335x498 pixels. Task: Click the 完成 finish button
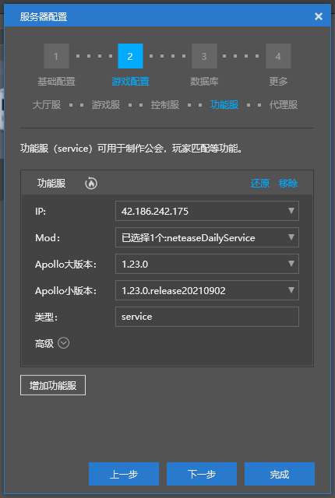280,474
